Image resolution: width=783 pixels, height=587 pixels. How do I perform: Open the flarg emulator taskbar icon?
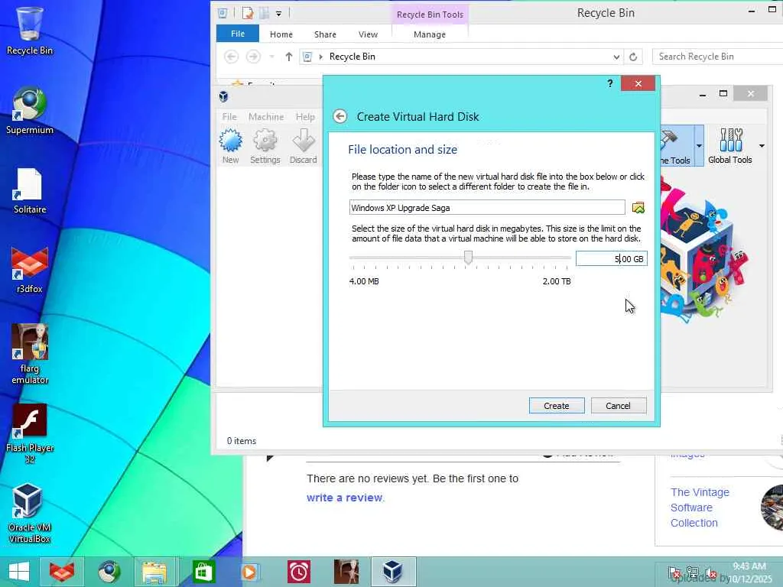[346, 572]
